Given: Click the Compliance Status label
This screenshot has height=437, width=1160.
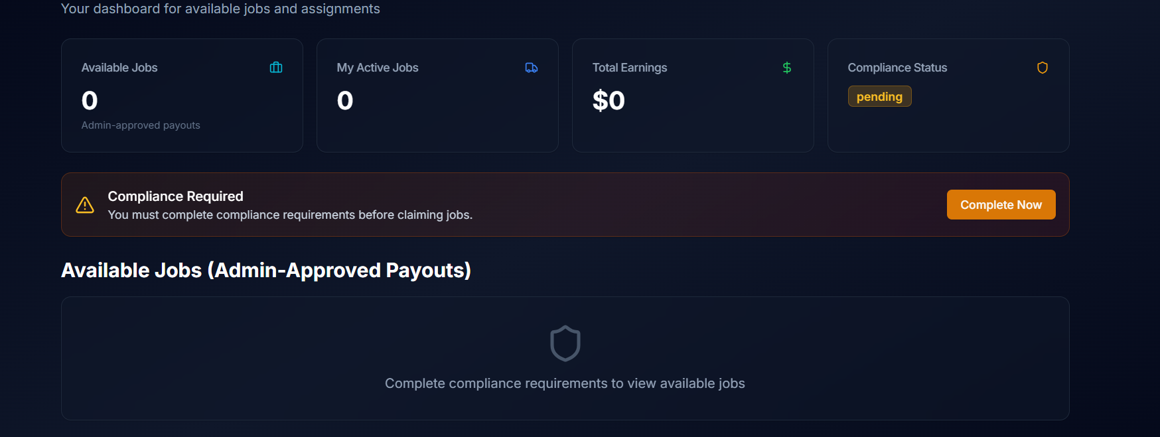Looking at the screenshot, I should [897, 68].
